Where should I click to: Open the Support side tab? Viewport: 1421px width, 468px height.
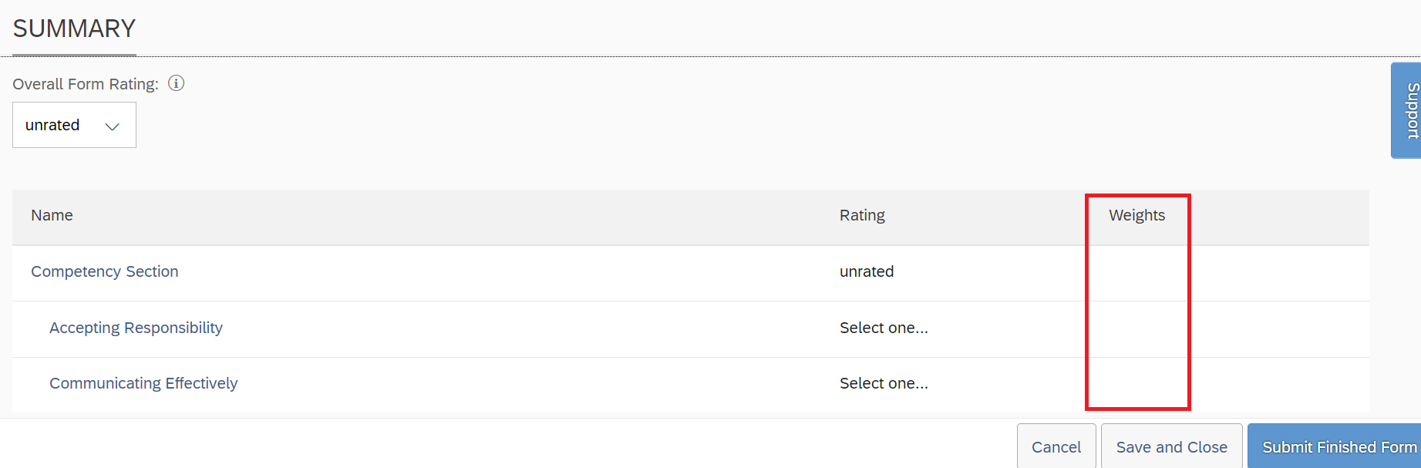pos(1406,110)
